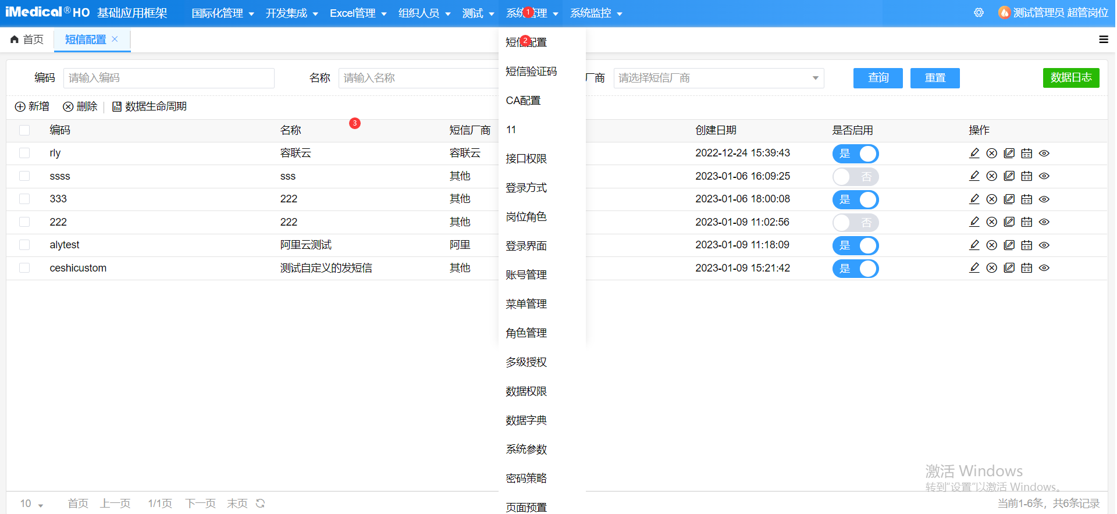1117x514 pixels.
Task: Click the circled-X delete icon in the ssss row
Action: coord(992,176)
